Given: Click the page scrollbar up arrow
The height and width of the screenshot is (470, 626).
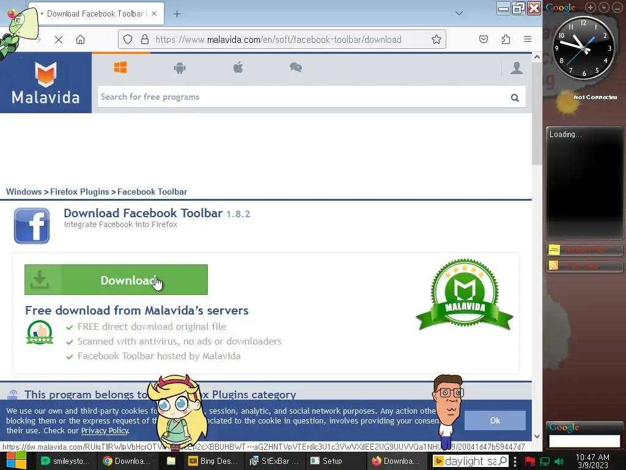Looking at the screenshot, I should tap(537, 57).
